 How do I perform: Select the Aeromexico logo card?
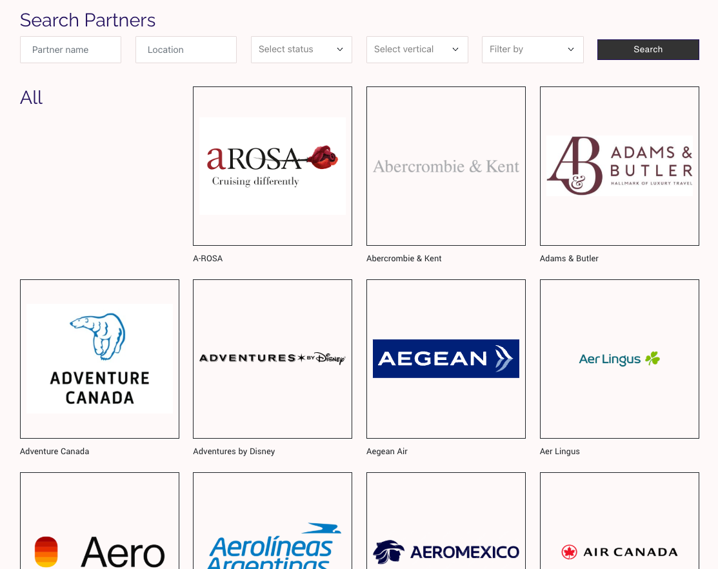[x=446, y=523]
